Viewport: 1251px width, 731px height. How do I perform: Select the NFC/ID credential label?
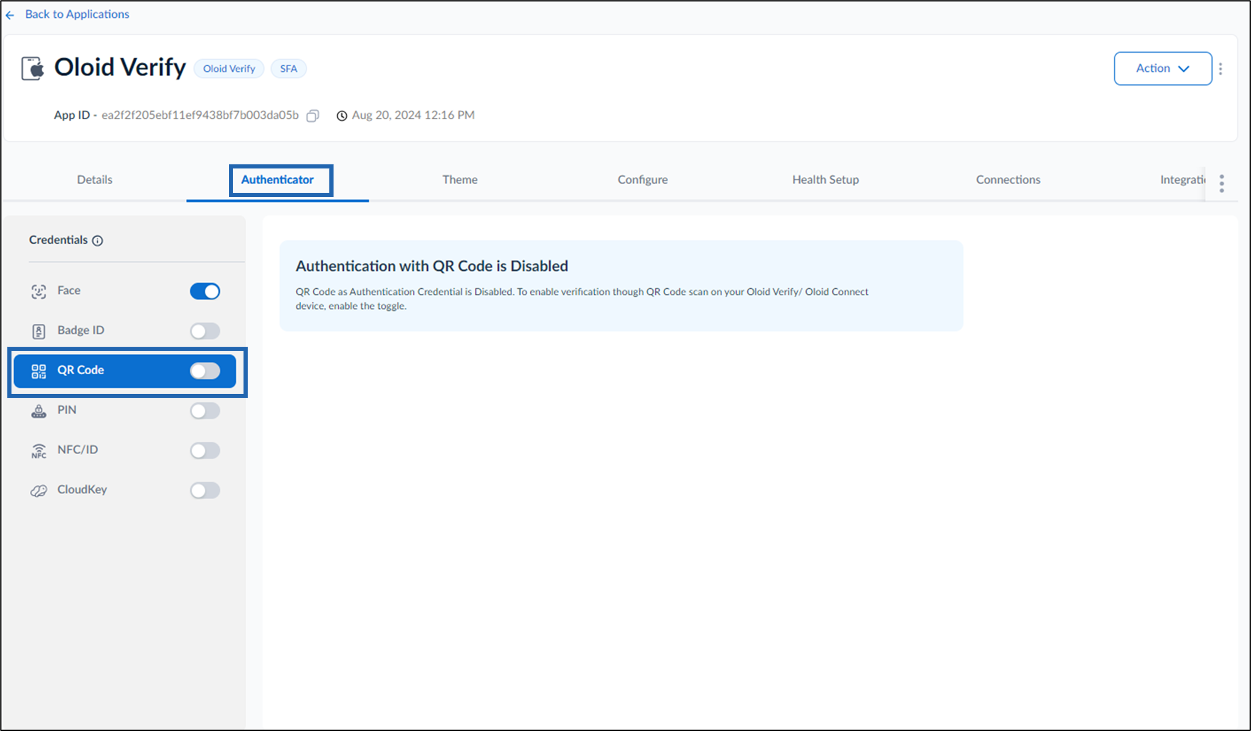tap(78, 450)
